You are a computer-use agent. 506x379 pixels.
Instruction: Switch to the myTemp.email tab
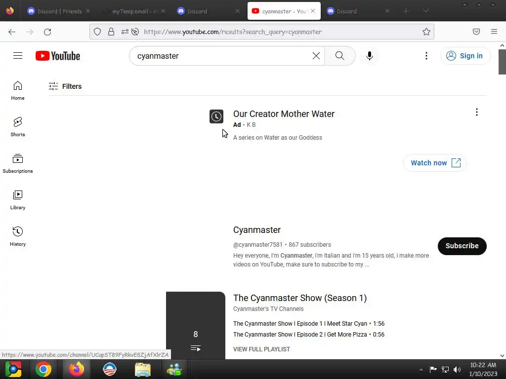point(134,11)
